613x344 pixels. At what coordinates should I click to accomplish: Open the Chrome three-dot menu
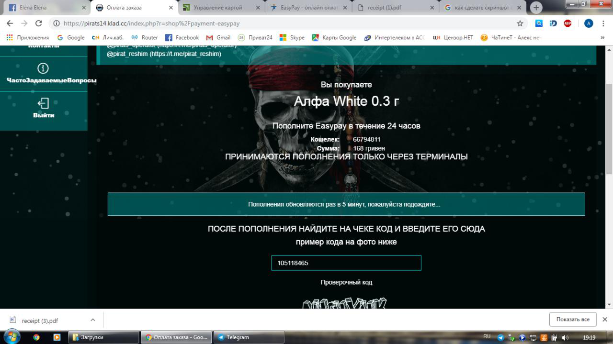pos(603,23)
